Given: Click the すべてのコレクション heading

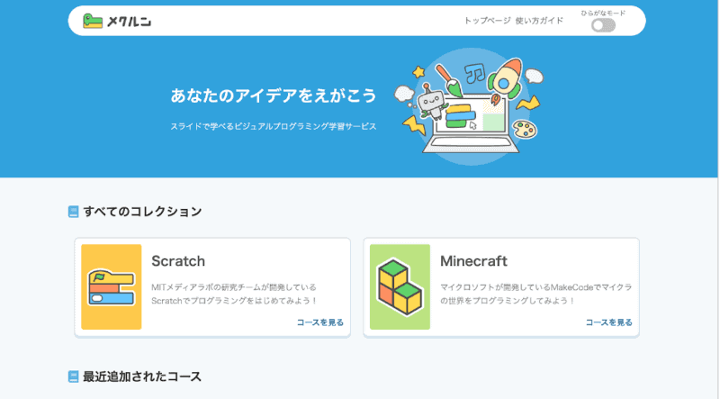Looking at the screenshot, I should 142,212.
